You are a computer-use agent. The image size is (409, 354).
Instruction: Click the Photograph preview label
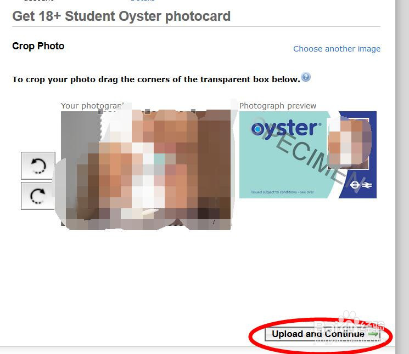pos(278,106)
